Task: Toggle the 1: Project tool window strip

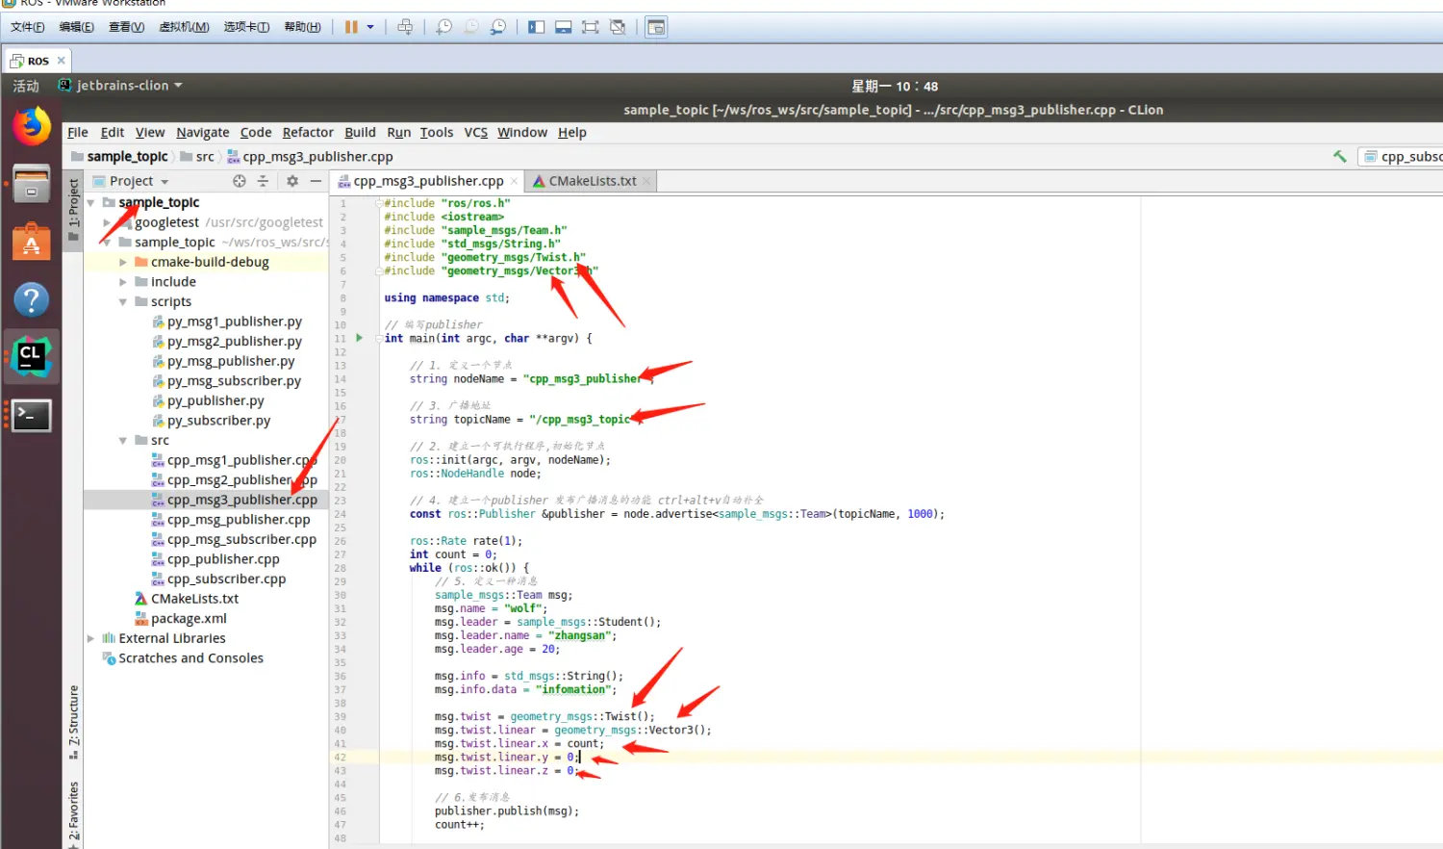Action: coord(73,209)
